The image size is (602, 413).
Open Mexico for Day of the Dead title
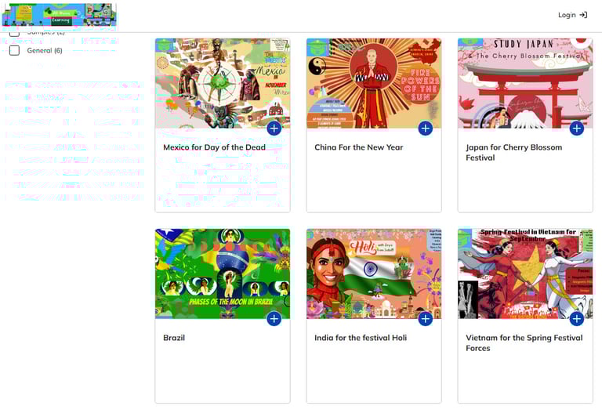tap(214, 147)
